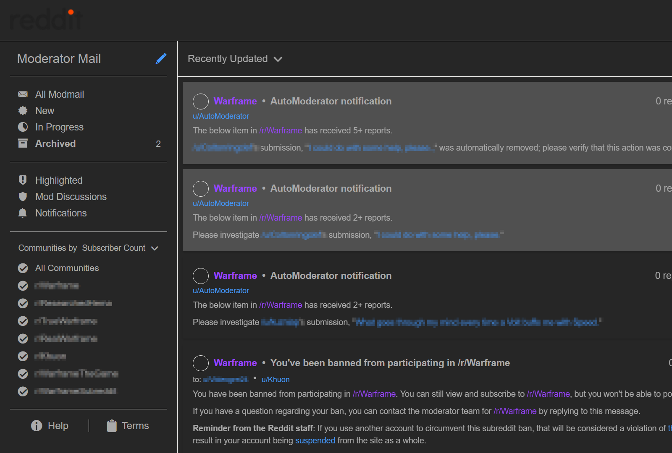Click the In Progress clock icon
This screenshot has height=453, width=672.
point(23,127)
